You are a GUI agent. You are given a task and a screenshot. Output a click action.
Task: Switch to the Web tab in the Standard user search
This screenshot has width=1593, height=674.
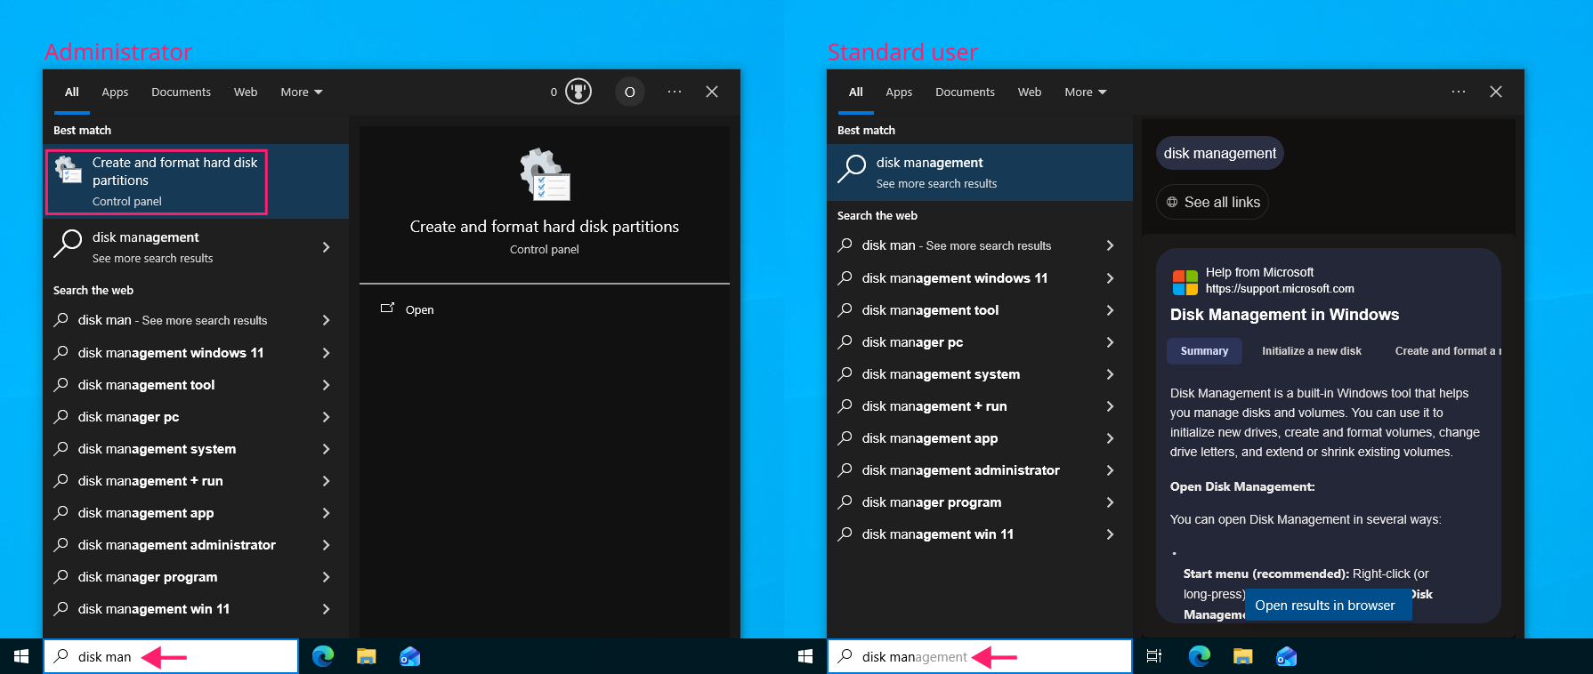[x=1030, y=92]
